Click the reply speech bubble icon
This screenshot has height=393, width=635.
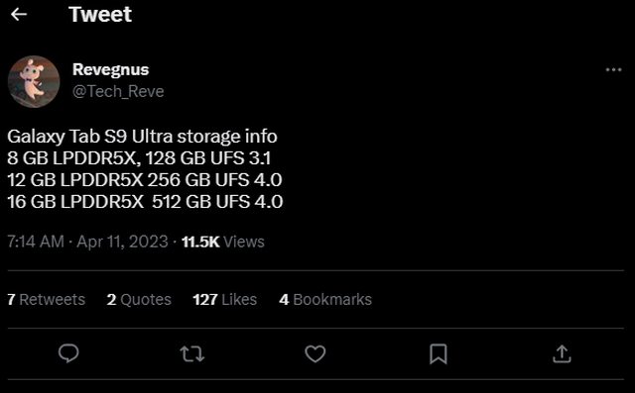point(68,353)
